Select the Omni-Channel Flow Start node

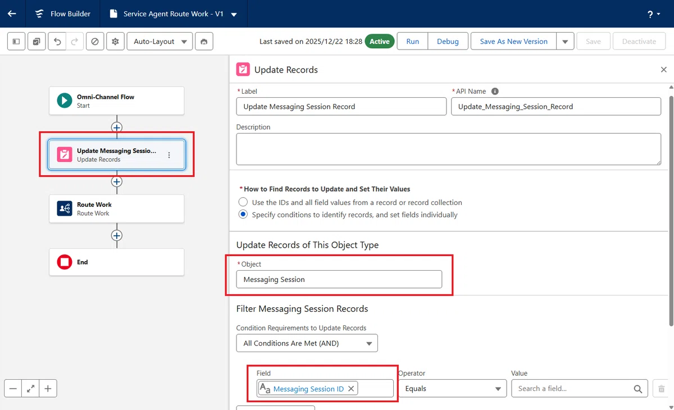point(116,101)
